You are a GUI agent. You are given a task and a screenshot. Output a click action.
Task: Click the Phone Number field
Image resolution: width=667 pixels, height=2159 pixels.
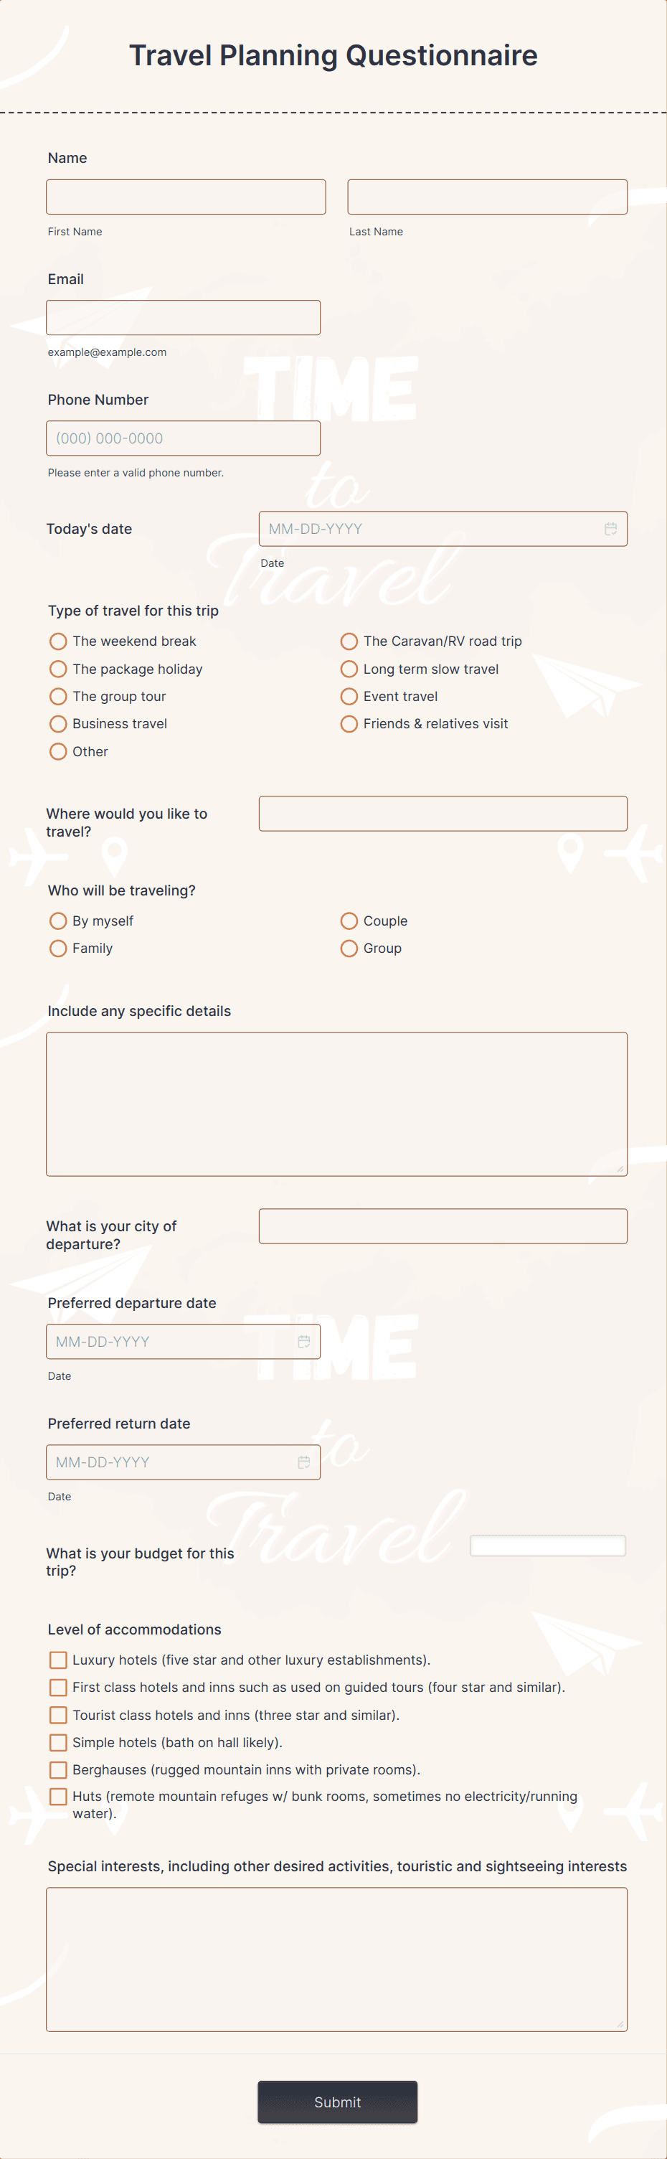pyautogui.click(x=183, y=438)
